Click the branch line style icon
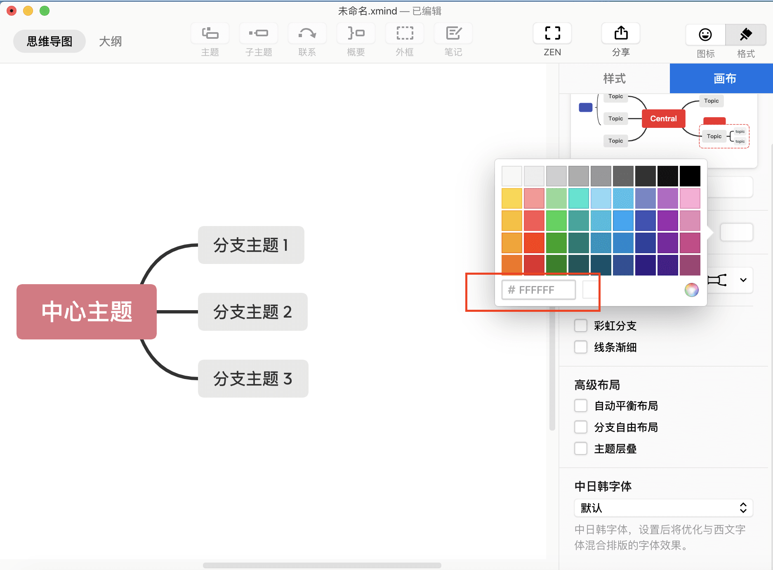Viewport: 773px width, 570px height. tap(717, 280)
